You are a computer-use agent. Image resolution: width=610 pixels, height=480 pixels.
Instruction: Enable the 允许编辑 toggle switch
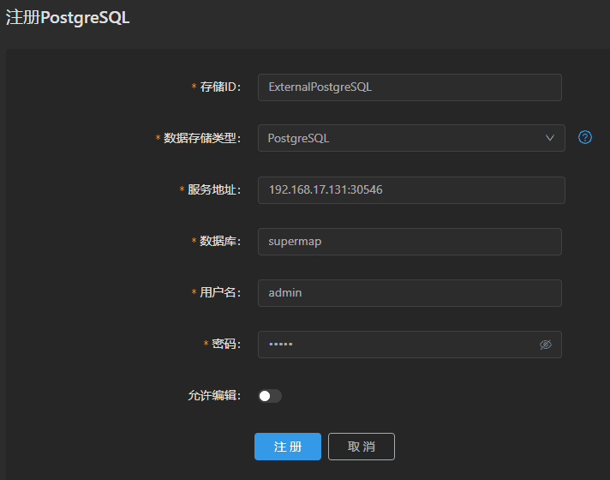(x=270, y=396)
